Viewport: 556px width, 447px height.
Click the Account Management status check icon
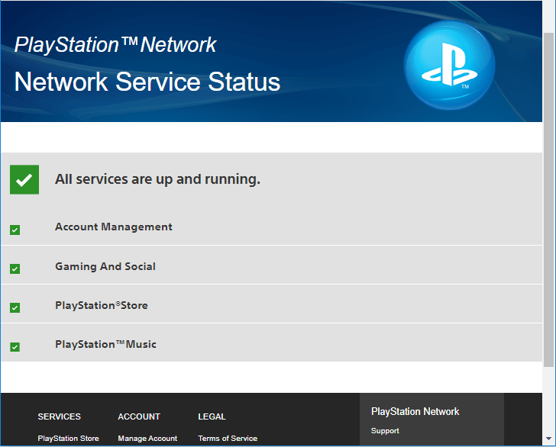tap(15, 230)
